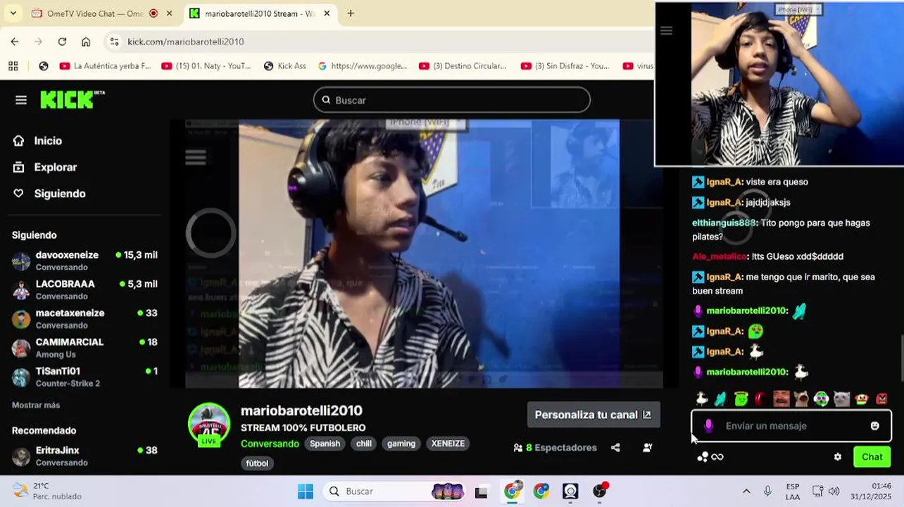Click the user add icon beside share

pyautogui.click(x=647, y=447)
